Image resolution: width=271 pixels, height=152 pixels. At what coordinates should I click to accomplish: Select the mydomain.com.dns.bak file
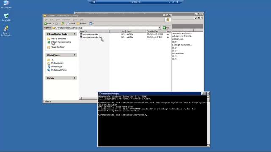tap(92, 37)
